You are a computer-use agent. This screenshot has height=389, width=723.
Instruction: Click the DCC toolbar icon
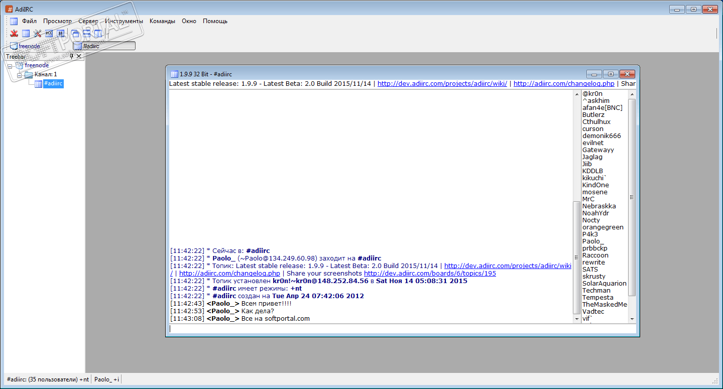(x=49, y=34)
